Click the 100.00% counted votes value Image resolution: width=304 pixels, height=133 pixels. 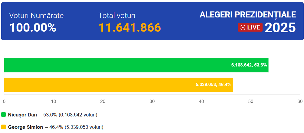(33, 28)
